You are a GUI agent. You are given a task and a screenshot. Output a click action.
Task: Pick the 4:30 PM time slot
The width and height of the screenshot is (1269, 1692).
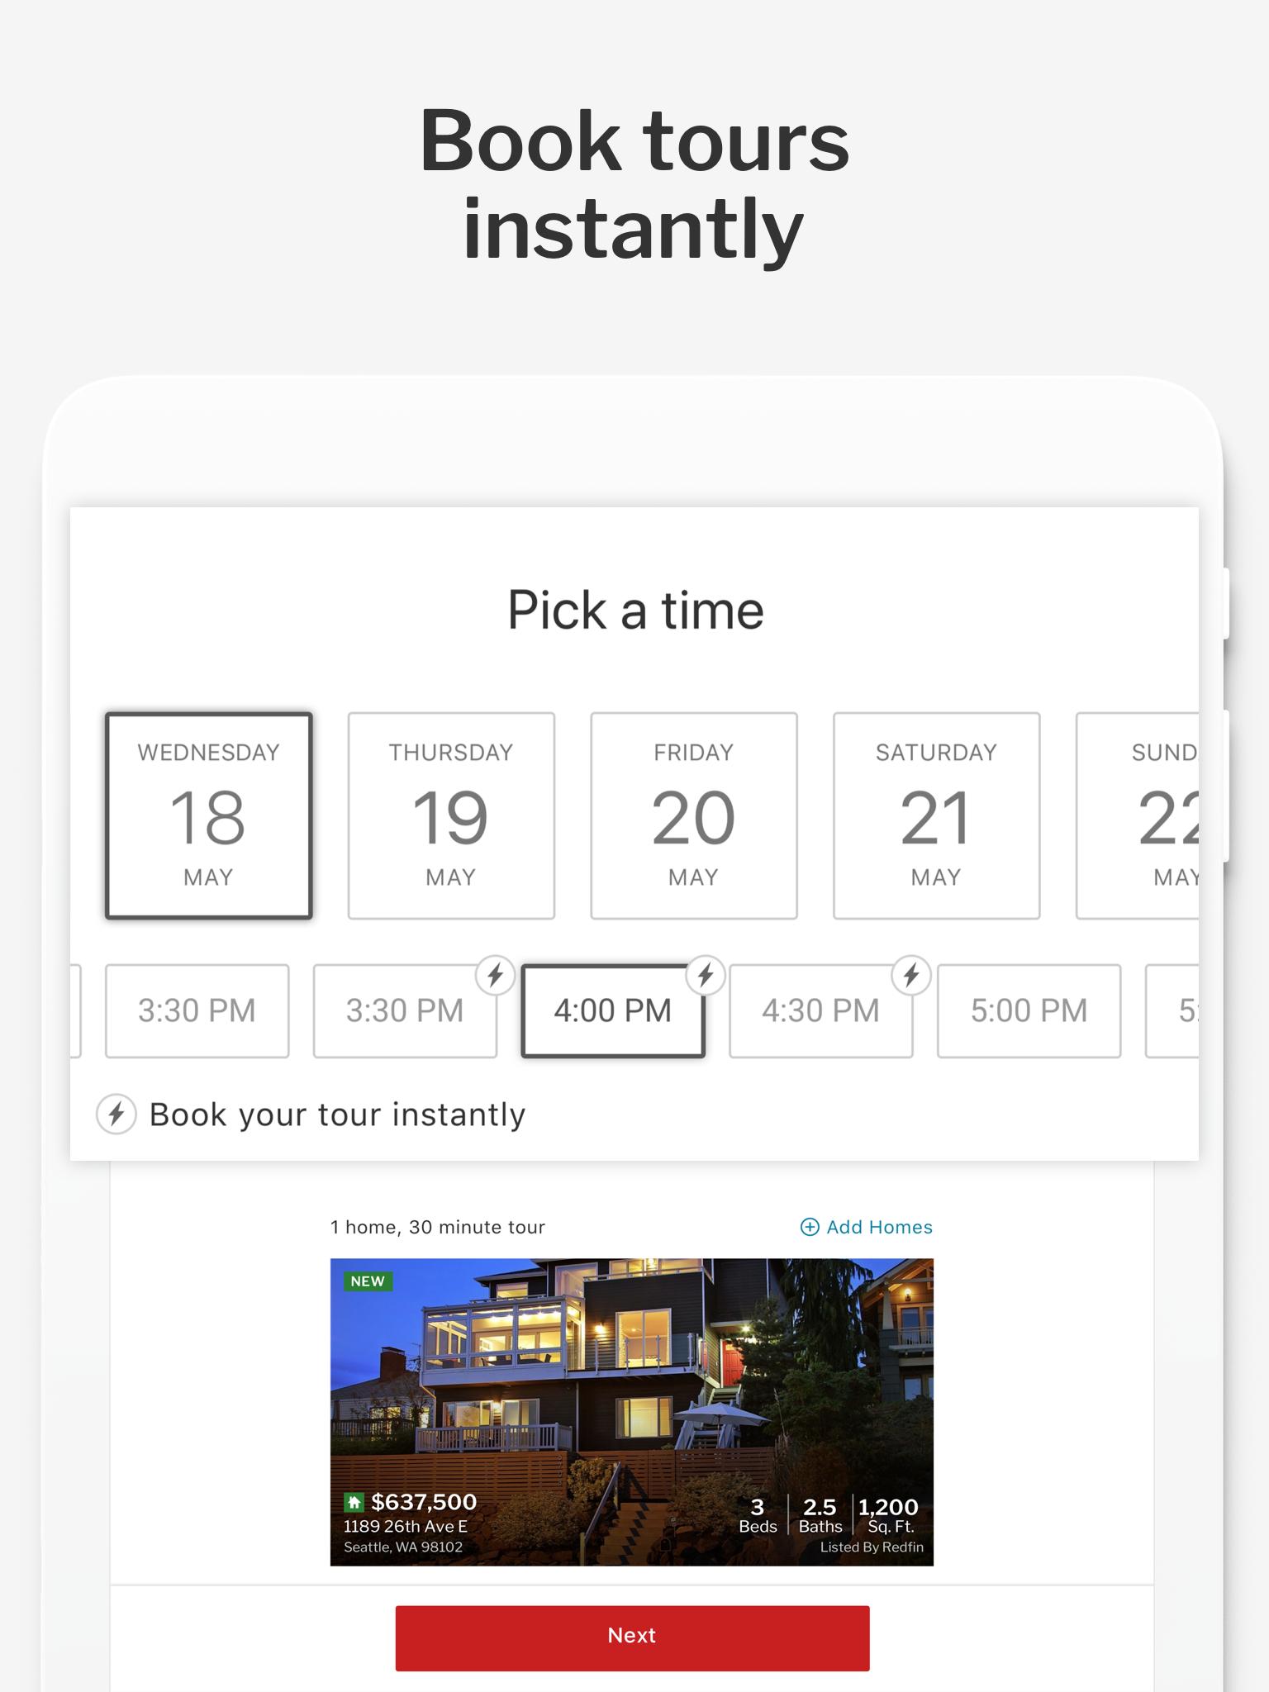click(x=821, y=1010)
